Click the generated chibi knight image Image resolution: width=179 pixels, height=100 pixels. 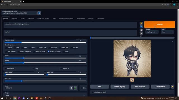[132, 59]
